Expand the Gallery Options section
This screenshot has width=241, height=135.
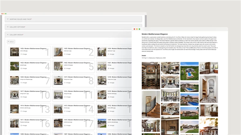73,27
